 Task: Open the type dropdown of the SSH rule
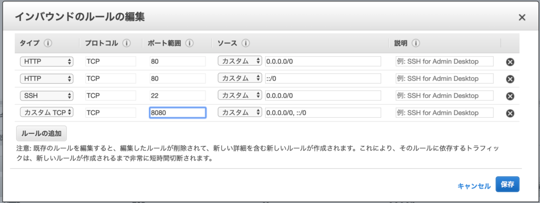tap(47, 96)
